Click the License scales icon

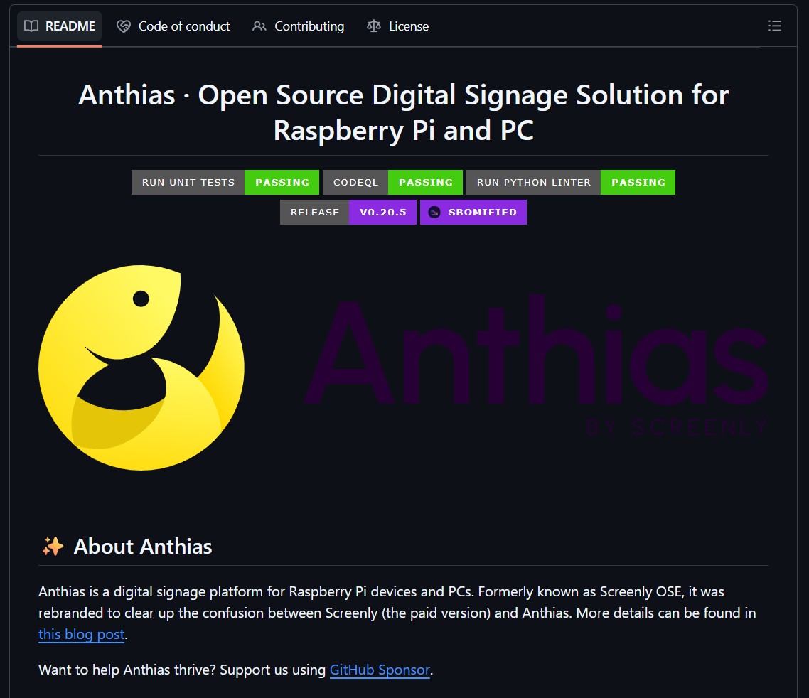click(x=373, y=26)
